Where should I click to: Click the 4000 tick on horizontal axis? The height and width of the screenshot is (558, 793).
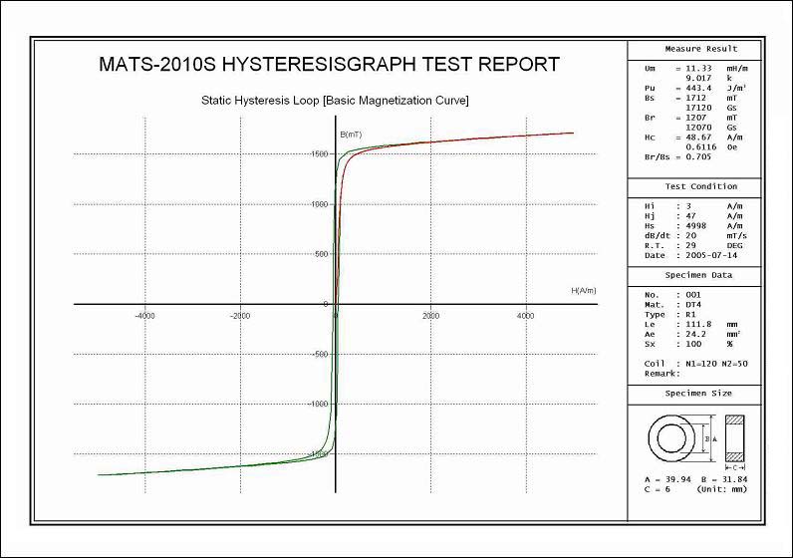pos(525,316)
